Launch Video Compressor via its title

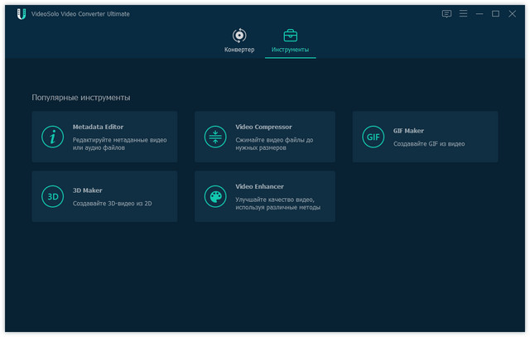click(x=263, y=127)
